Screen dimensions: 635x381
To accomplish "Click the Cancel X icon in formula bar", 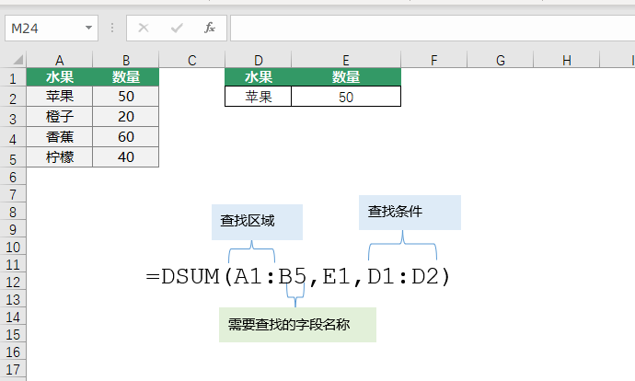I will click(144, 28).
